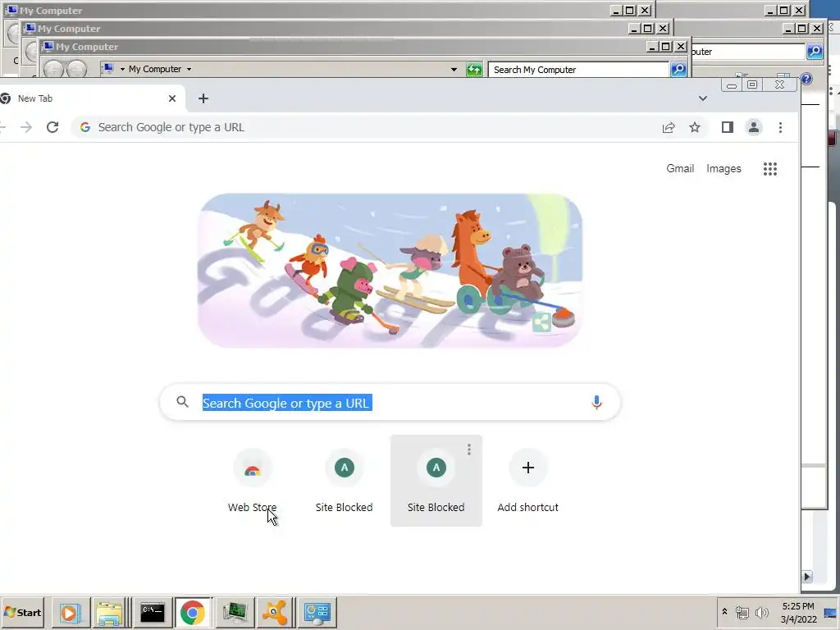Select the New Tab tab
The height and width of the screenshot is (630, 840).
point(91,98)
